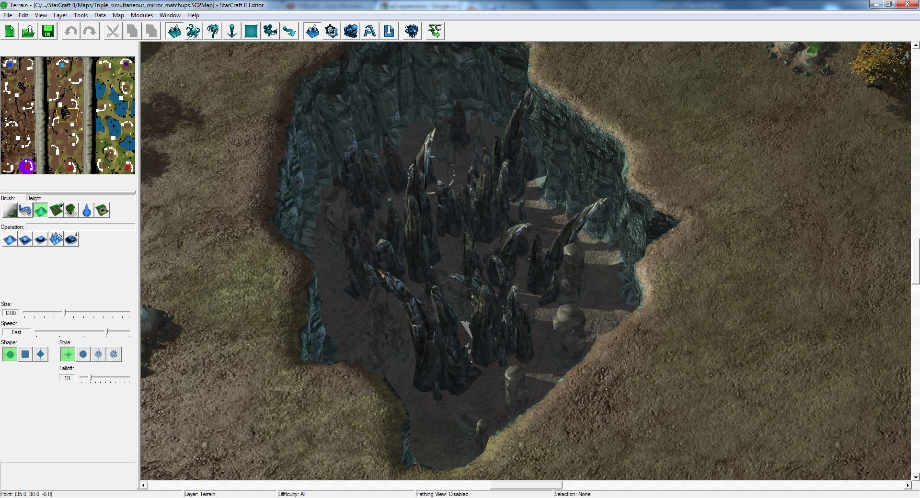
Task: Select the last brush after Water
Action: point(102,210)
